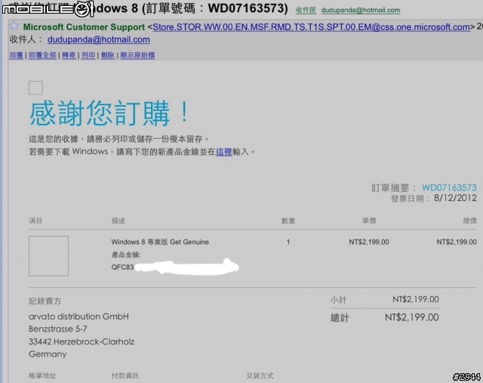This screenshot has height=383, width=483.
Task: Open dudupanda@hotmail.com link beside 收件匣
Action: point(361,10)
